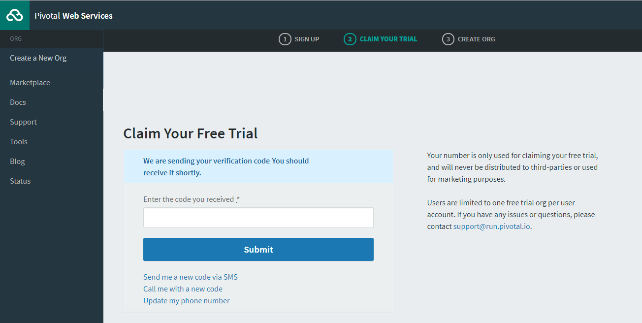
Task: Open Marketplace in the sidebar
Action: (30, 83)
